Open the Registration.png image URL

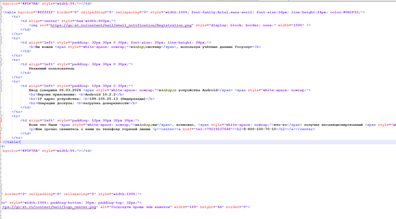[121, 25]
